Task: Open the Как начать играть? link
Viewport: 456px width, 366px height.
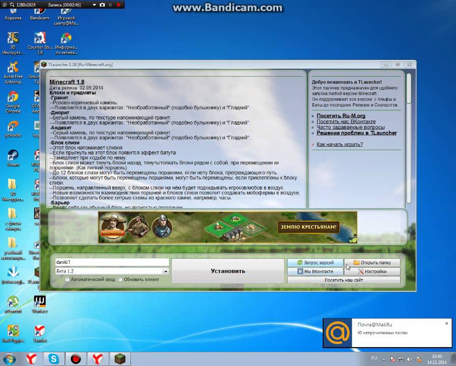Action: [x=339, y=144]
